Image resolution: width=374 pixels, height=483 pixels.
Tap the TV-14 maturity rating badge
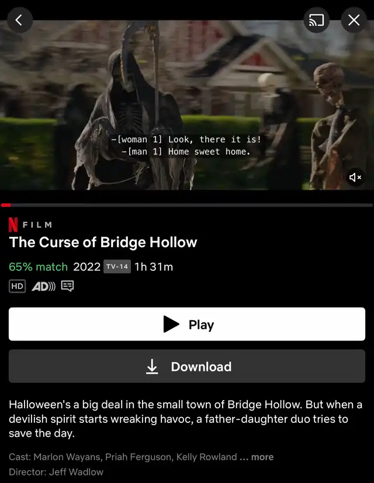pyautogui.click(x=117, y=266)
